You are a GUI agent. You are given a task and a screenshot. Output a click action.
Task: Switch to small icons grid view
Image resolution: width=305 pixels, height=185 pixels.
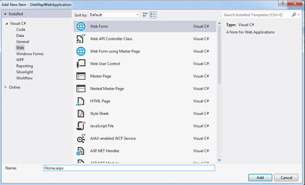pos(145,15)
